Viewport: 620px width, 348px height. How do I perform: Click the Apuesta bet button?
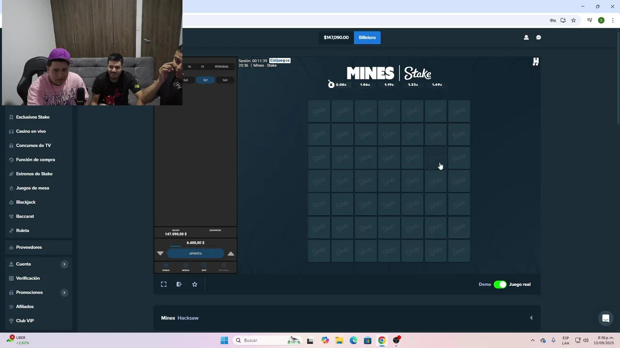196,253
